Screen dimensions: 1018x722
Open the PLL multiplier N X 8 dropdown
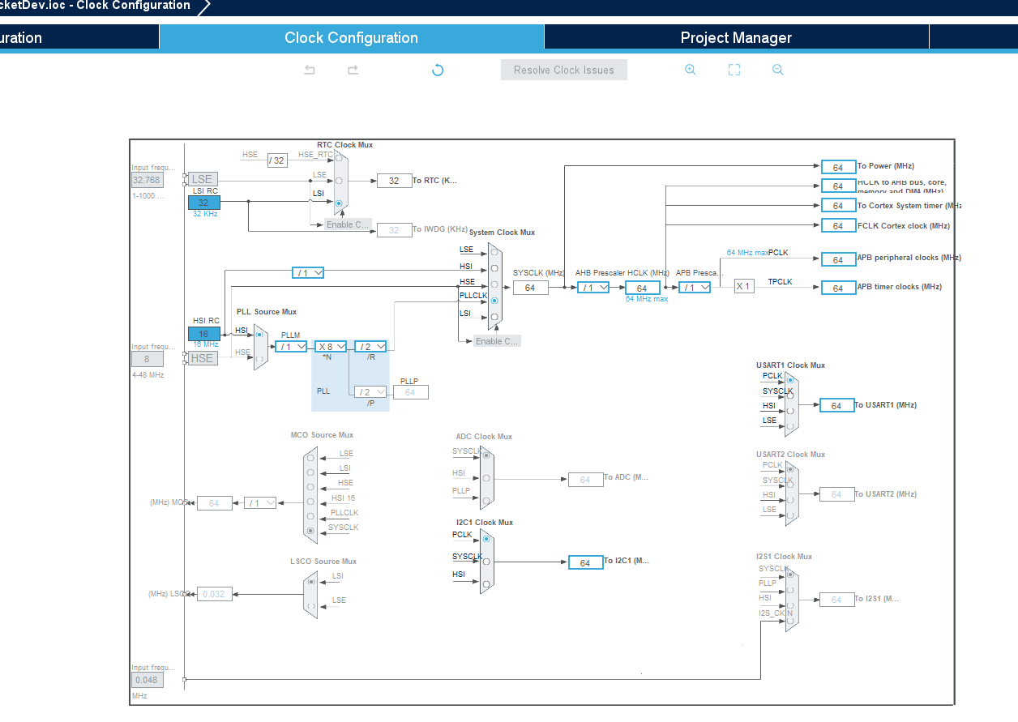[331, 346]
